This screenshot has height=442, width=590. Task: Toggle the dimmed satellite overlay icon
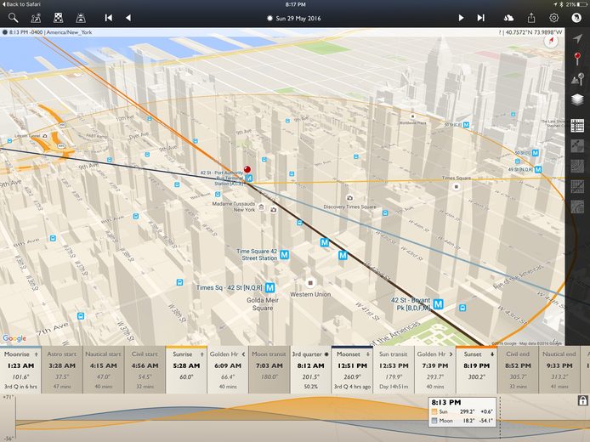[577, 146]
